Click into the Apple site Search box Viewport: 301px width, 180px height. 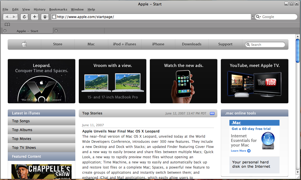point(265,45)
